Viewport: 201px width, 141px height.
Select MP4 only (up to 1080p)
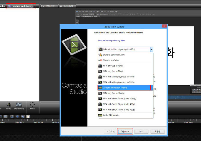pos(125,93)
